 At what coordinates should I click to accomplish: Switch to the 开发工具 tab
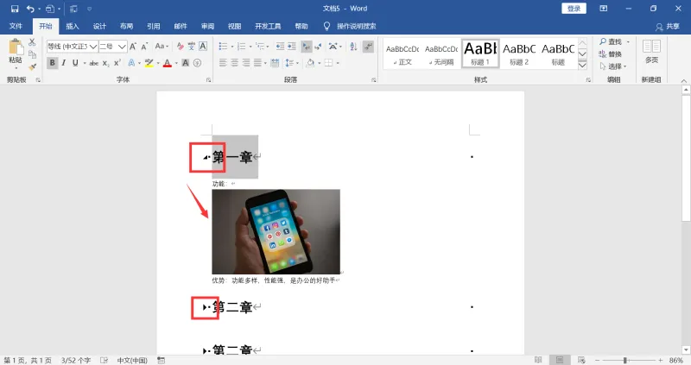pyautogui.click(x=268, y=27)
